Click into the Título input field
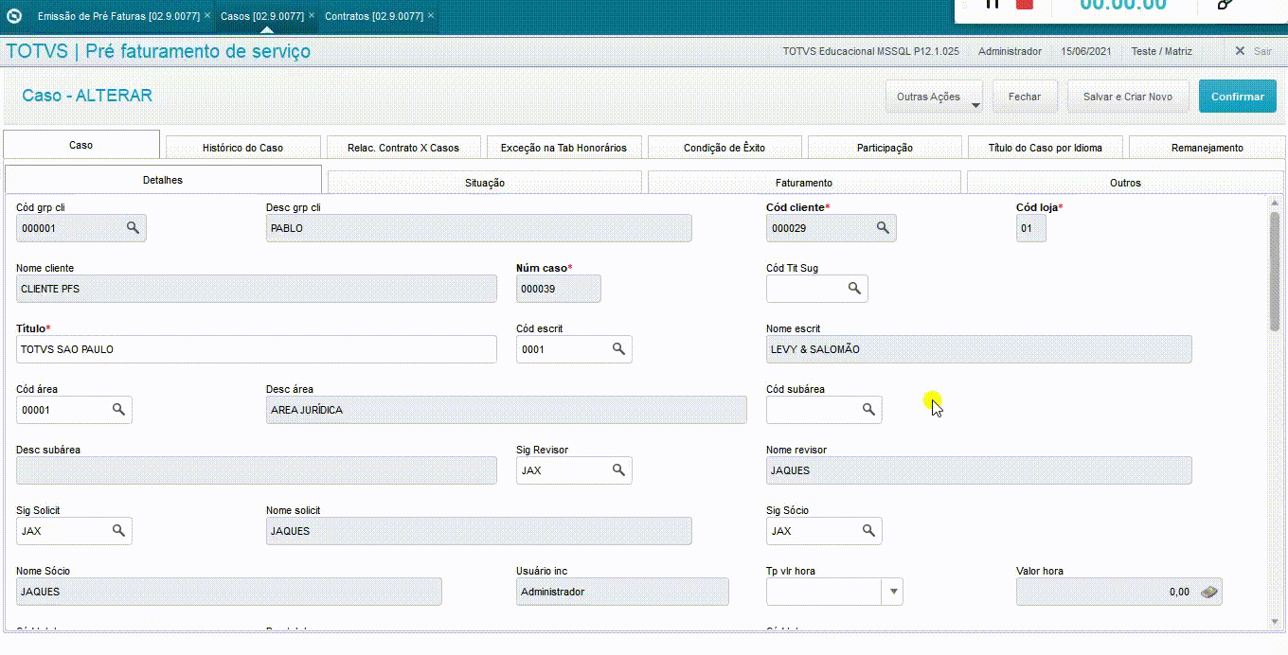Viewport: 1288px width, 655px height. coord(257,349)
